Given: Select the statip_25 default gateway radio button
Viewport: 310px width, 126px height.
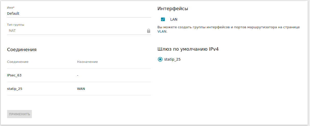Looking at the screenshot, I should coord(160,59).
